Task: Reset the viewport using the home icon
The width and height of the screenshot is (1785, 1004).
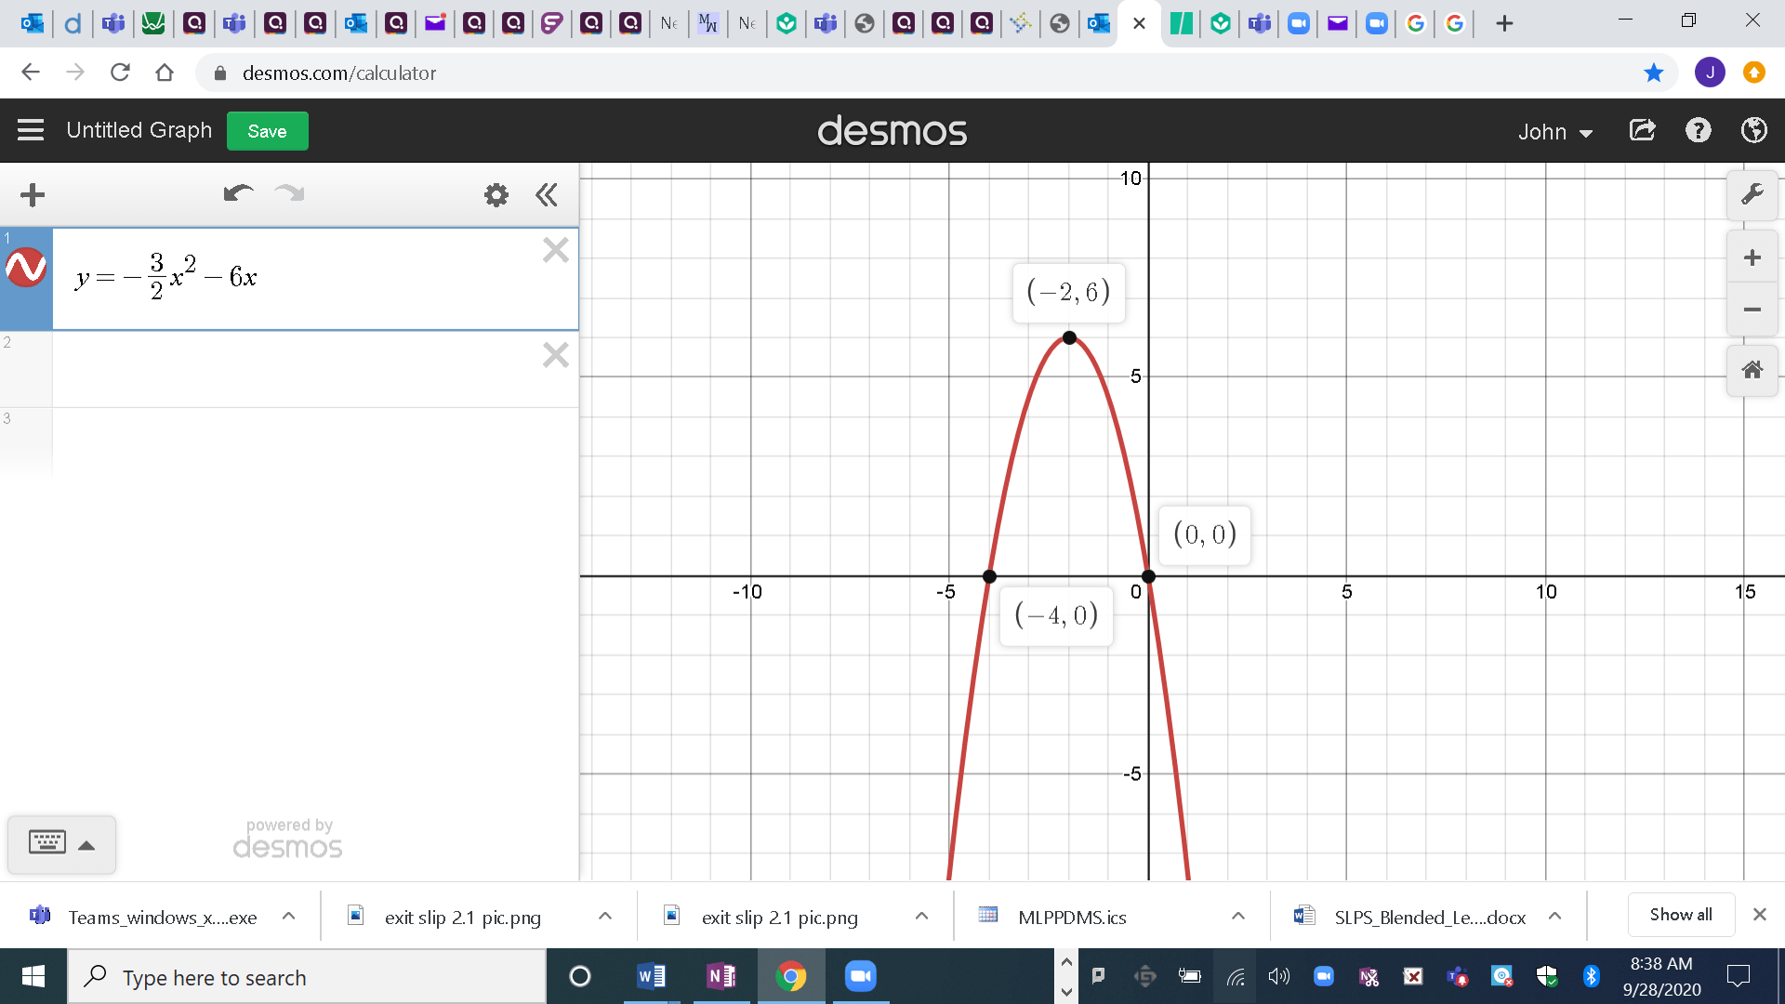Action: click(1752, 369)
